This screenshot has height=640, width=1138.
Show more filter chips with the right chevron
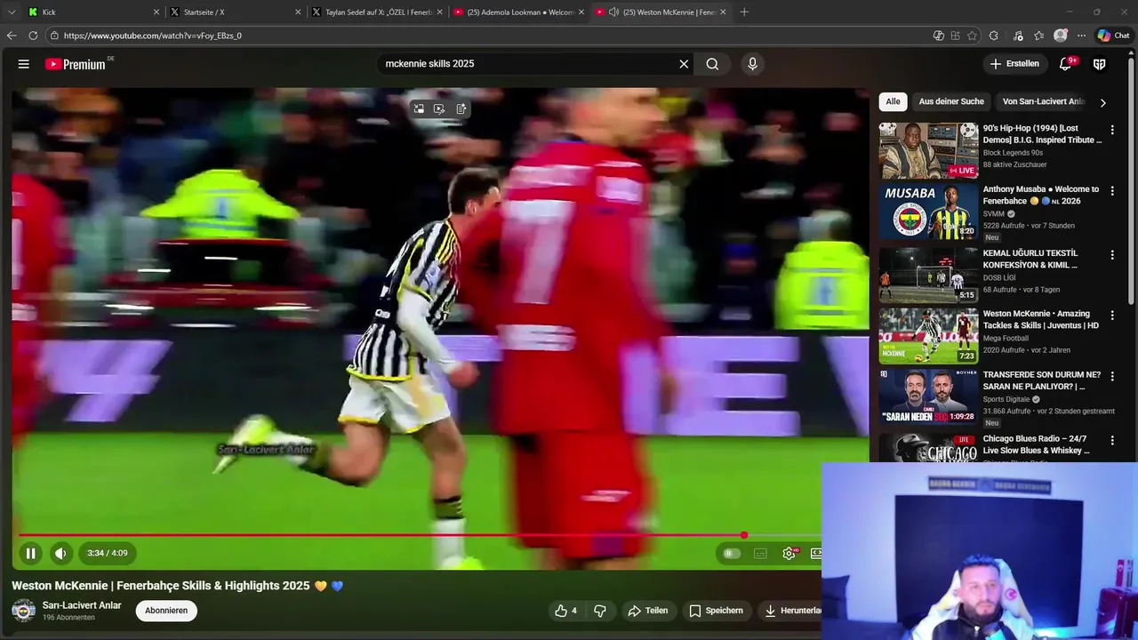click(x=1102, y=102)
